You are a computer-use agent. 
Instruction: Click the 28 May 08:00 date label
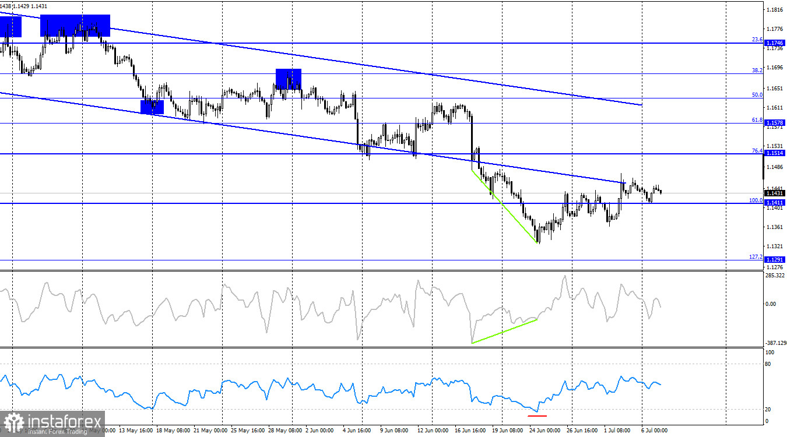click(285, 431)
